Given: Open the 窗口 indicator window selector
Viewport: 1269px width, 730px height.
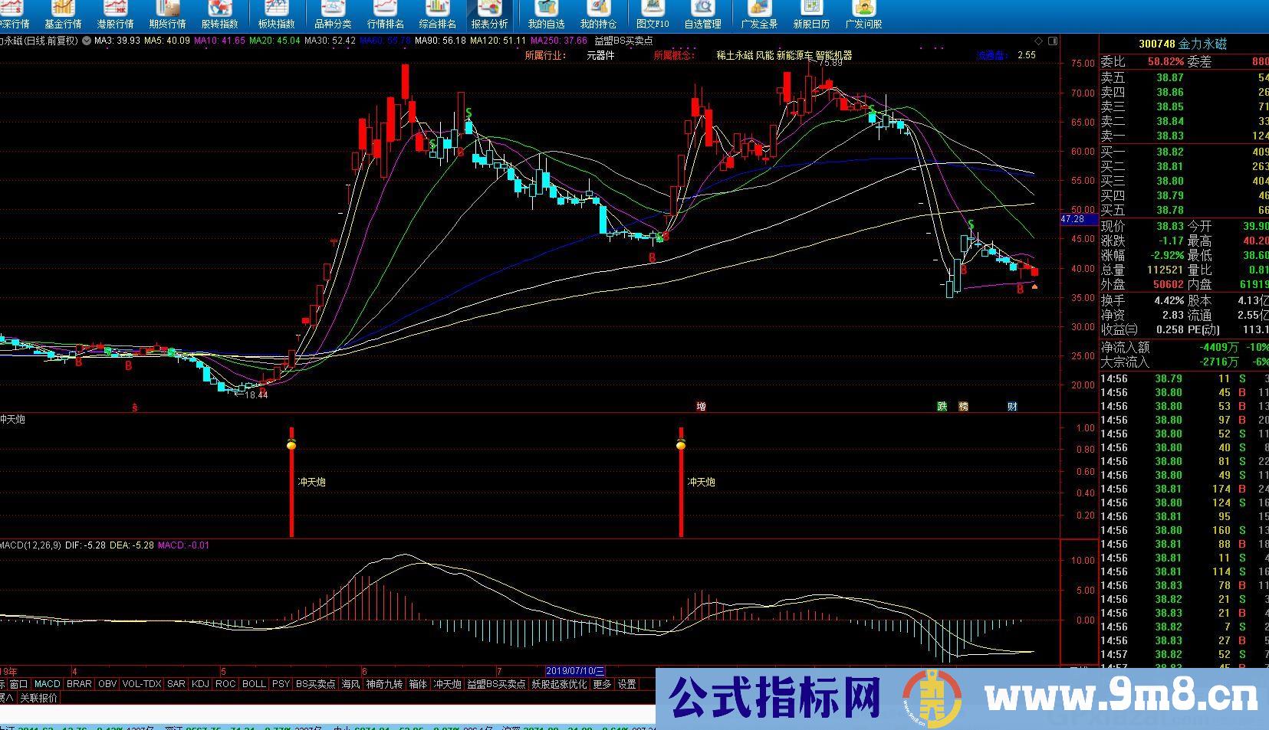Looking at the screenshot, I should (x=18, y=684).
